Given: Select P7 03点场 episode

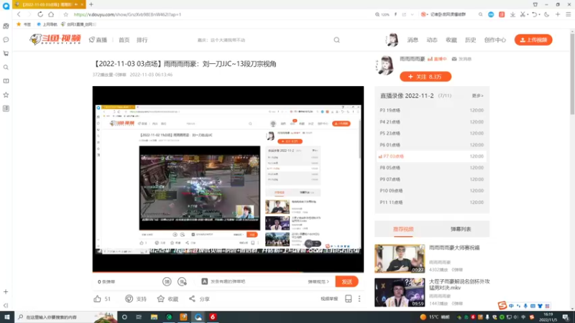Looking at the screenshot, I should click(x=432, y=156).
